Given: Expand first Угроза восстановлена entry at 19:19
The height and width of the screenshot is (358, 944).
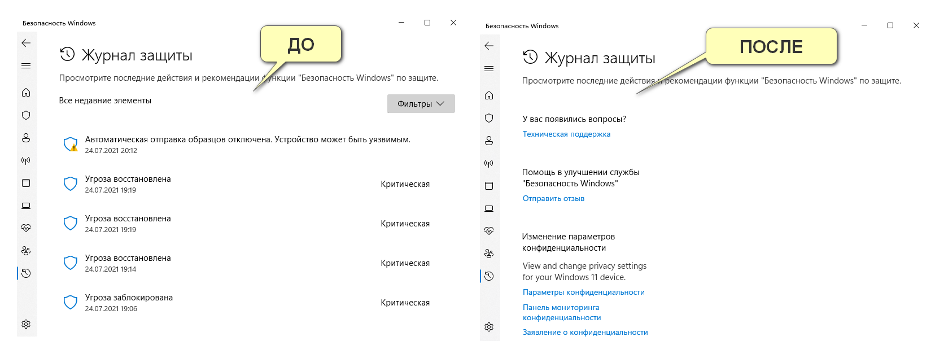Looking at the screenshot, I should (x=257, y=184).
